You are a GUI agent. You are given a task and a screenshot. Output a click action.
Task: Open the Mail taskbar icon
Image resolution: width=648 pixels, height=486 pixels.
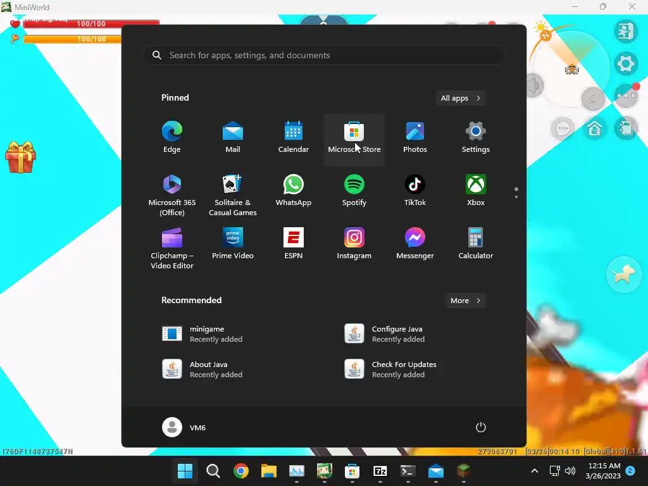click(x=436, y=471)
